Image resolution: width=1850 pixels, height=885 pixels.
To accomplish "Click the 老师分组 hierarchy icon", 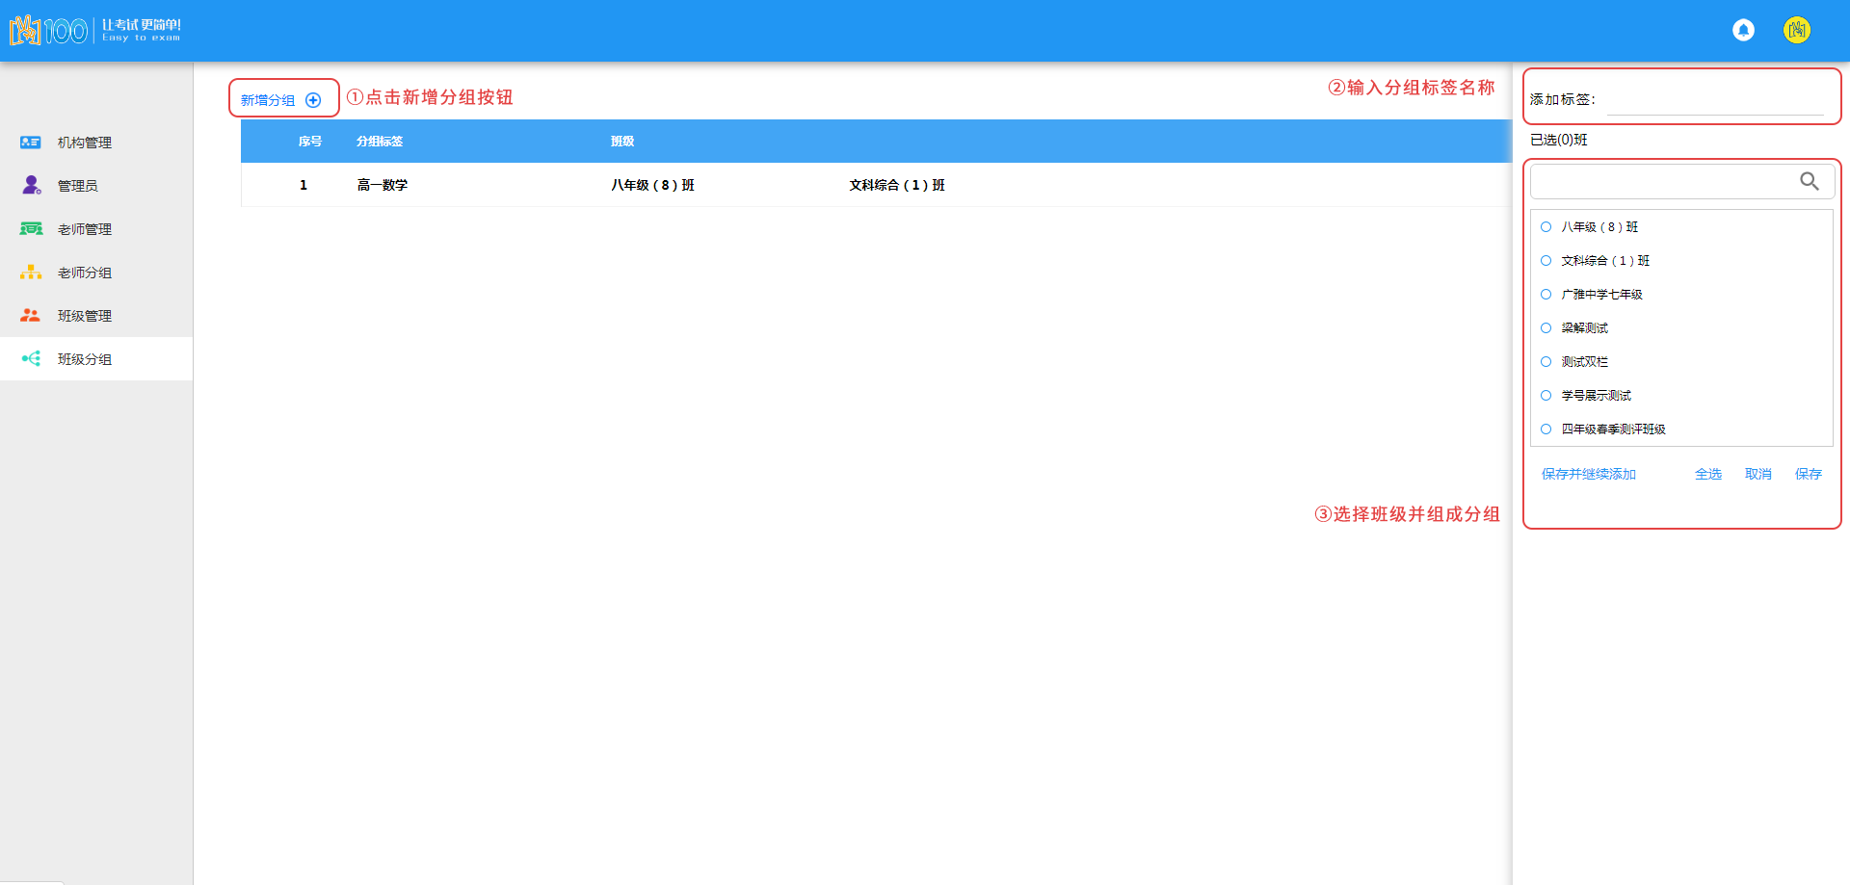I will pyautogui.click(x=31, y=273).
